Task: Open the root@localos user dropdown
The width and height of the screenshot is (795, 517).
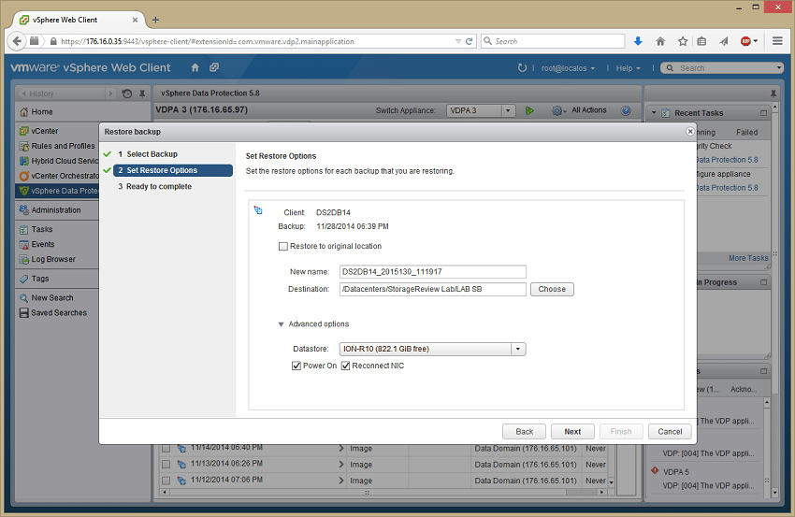Action: [x=568, y=68]
